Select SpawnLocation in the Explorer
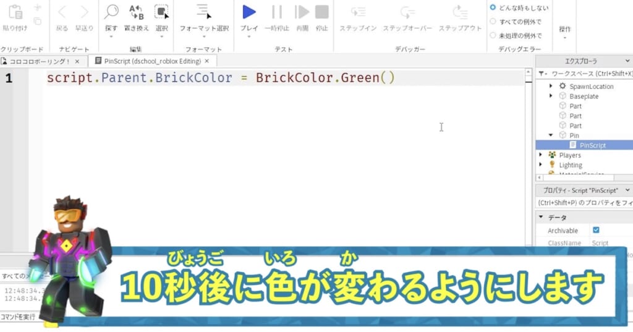The image size is (633, 332). coord(591,87)
